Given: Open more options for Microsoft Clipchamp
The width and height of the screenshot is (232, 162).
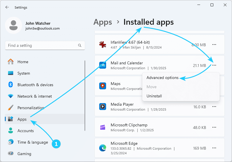Looking at the screenshot, I should tap(214, 127).
